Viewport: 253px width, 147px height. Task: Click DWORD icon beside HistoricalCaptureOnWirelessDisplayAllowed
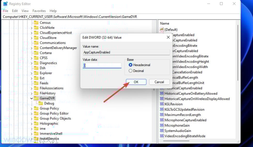[162, 99]
